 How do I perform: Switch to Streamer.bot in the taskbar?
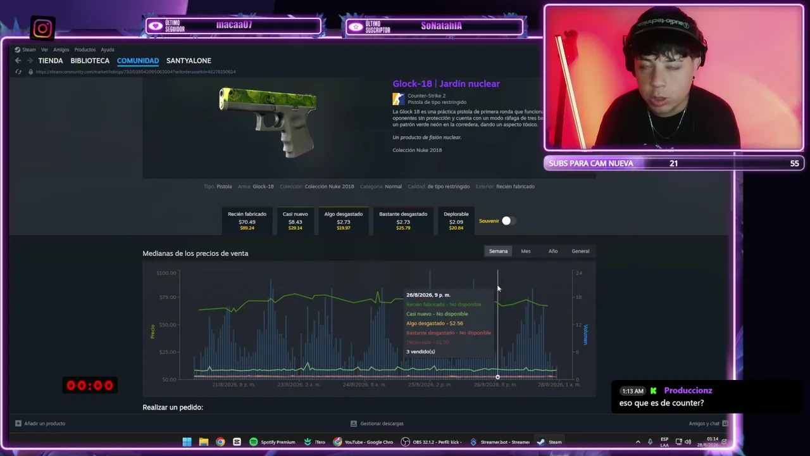point(499,442)
